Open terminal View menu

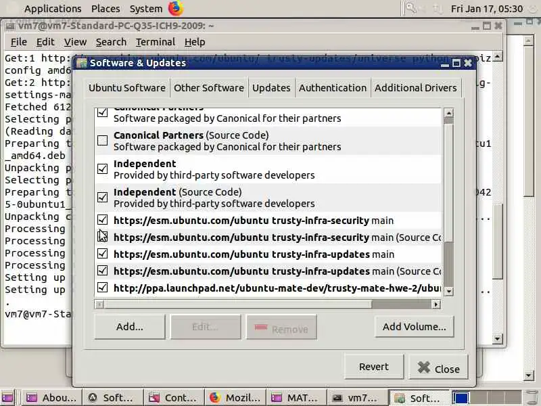pyautogui.click(x=75, y=42)
